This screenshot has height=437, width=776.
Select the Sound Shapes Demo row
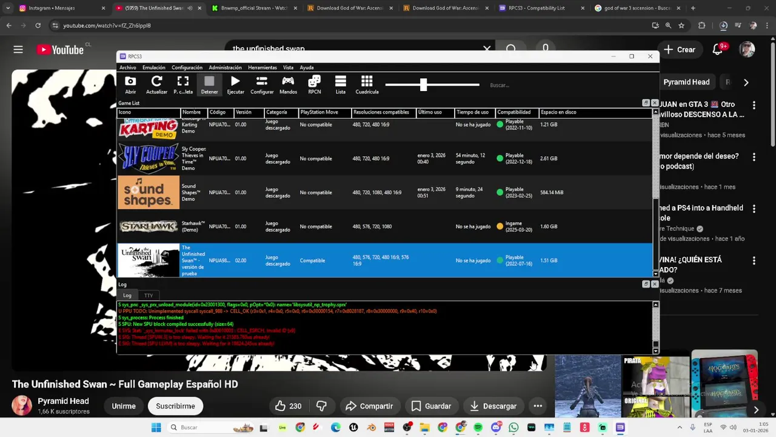click(x=385, y=192)
